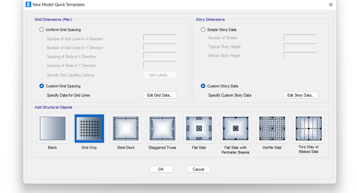Click the ETABS logo in title bar
356x193 pixels.
pos(28,4)
